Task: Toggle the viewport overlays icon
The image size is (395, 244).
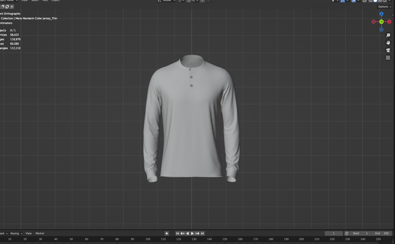Action: pyautogui.click(x=354, y=1)
